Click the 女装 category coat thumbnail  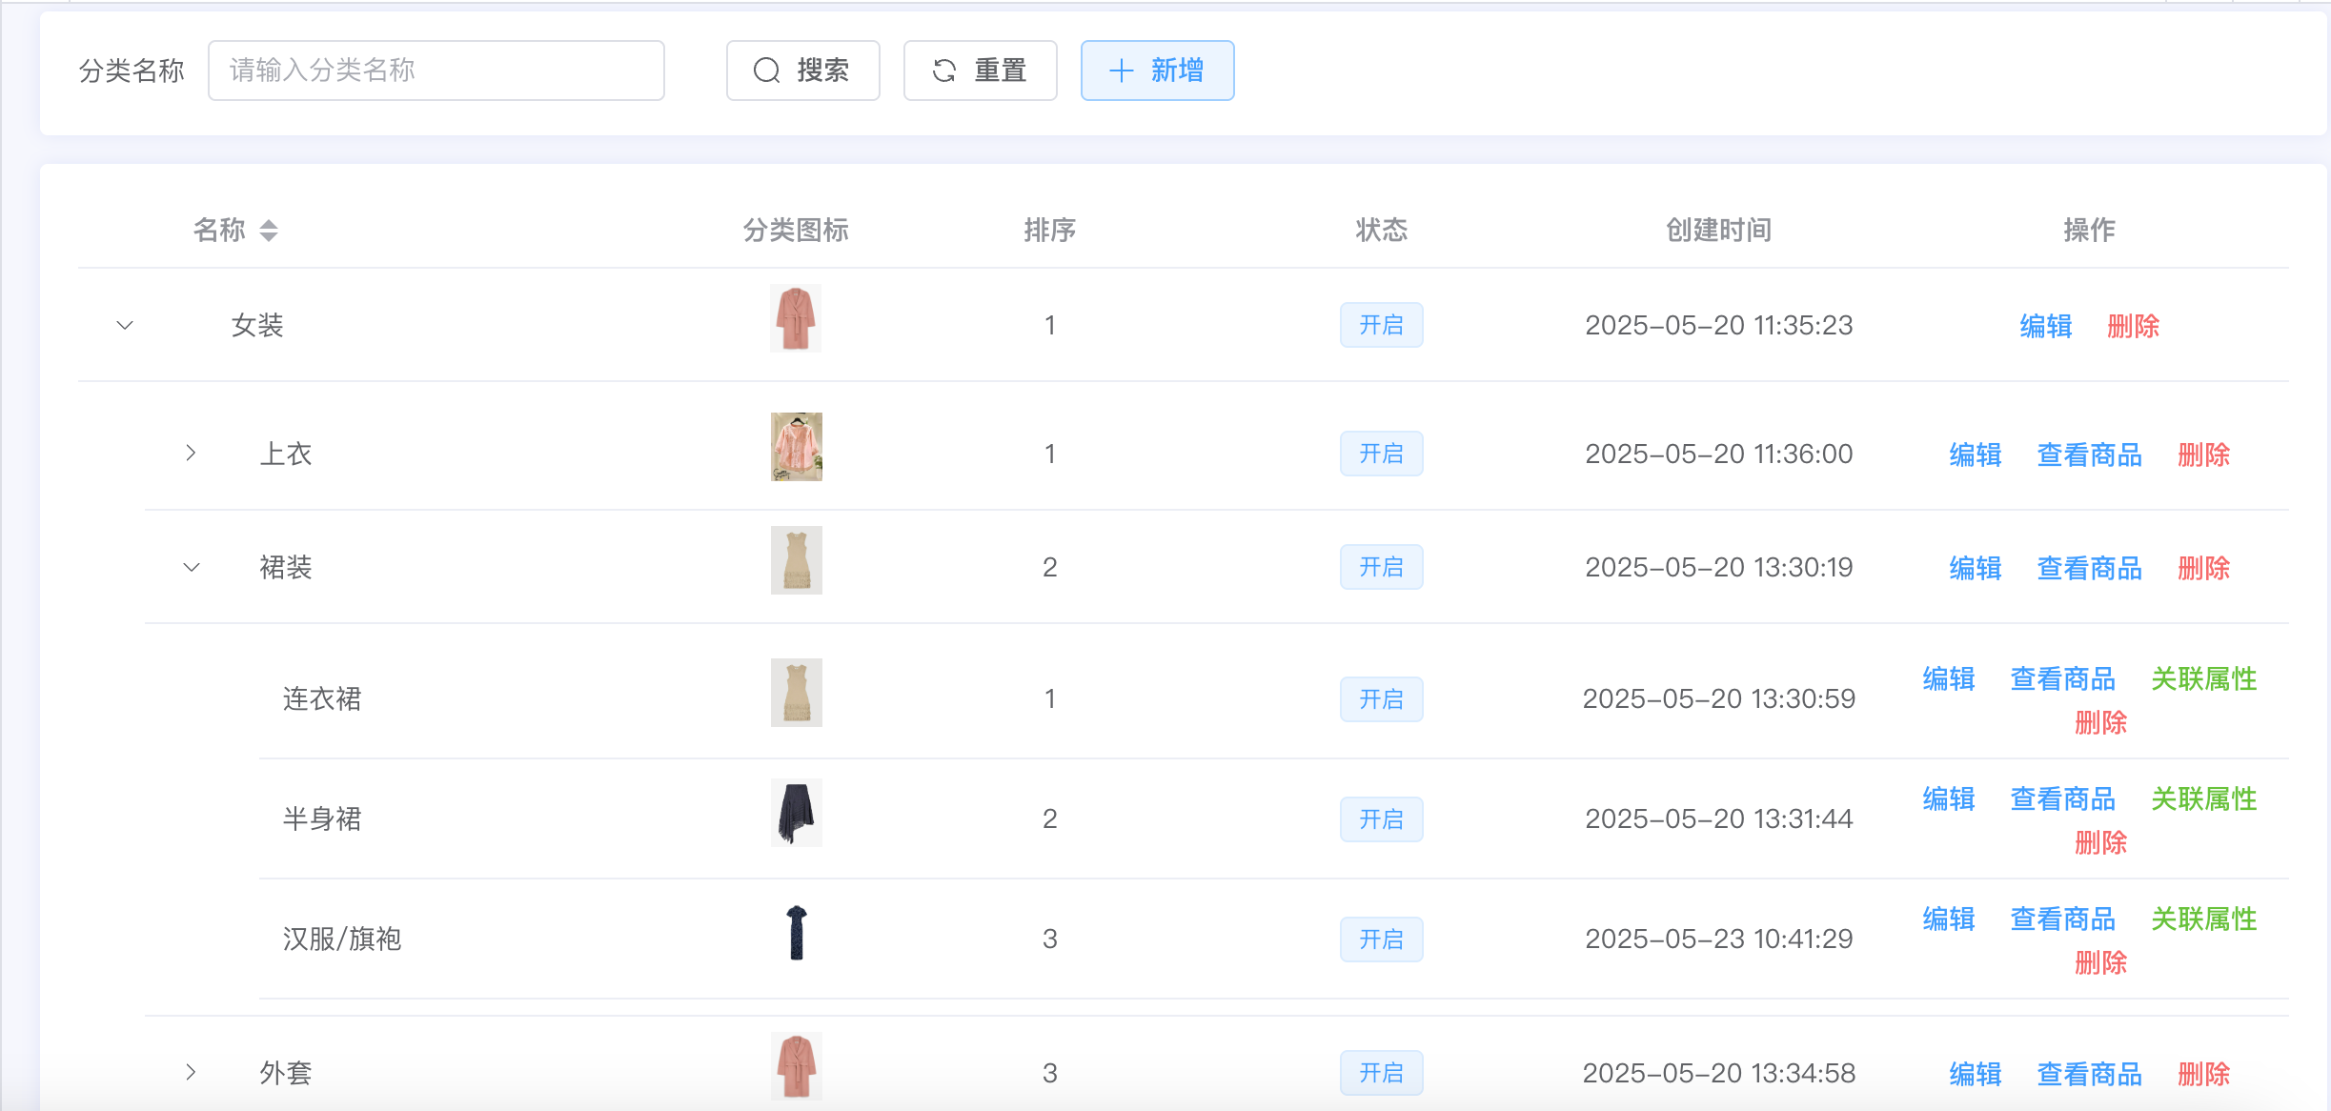796,319
